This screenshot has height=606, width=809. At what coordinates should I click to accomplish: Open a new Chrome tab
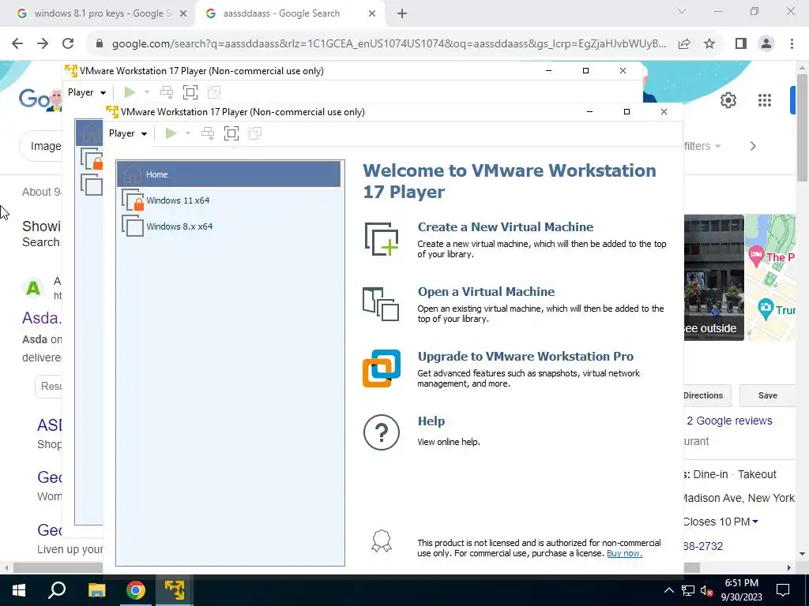pos(402,14)
